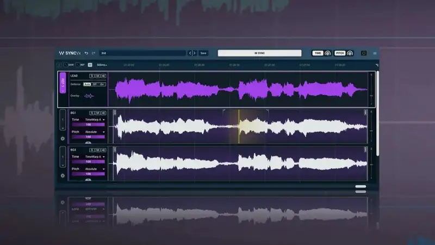Mute the LEAD track
The width and height of the screenshot is (435, 245).
click(x=97, y=76)
